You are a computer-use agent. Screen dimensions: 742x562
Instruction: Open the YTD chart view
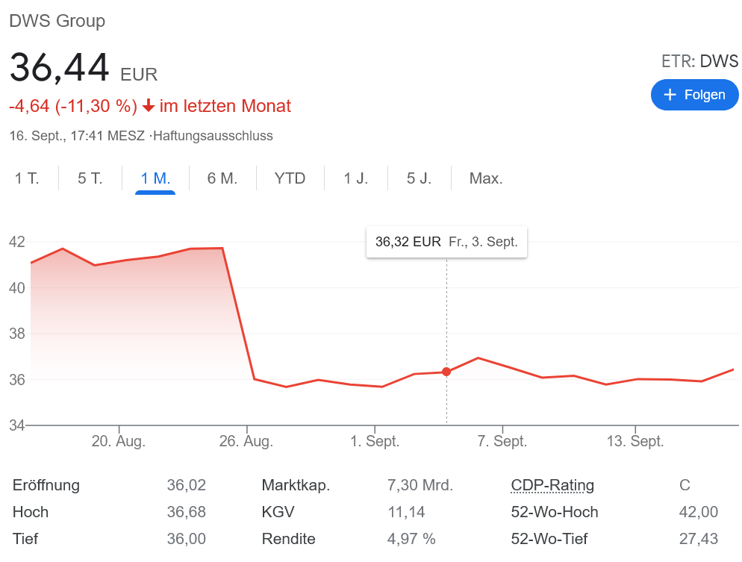pos(290,178)
